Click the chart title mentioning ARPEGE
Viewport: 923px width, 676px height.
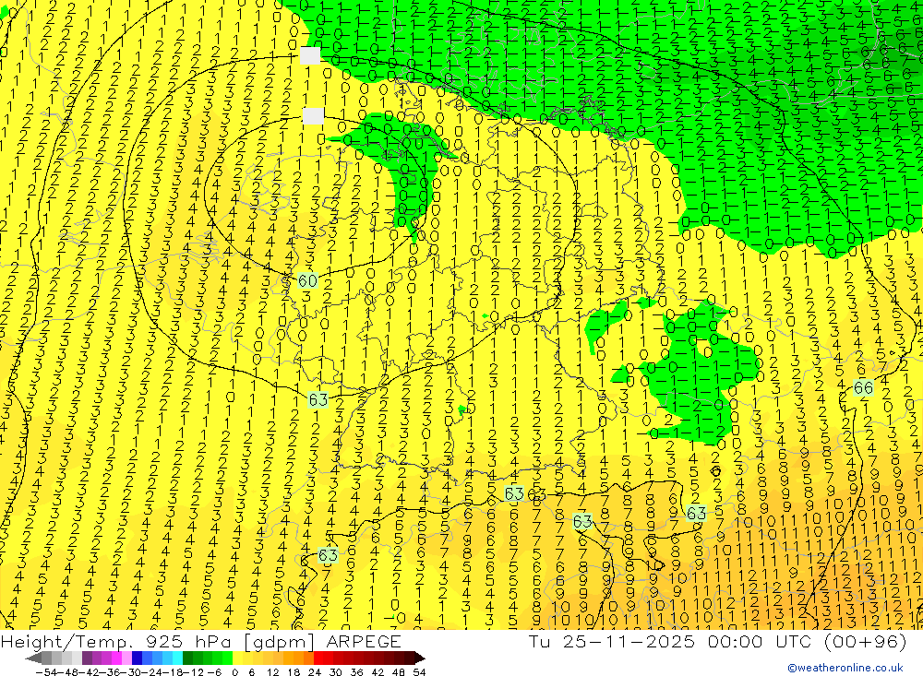200,641
